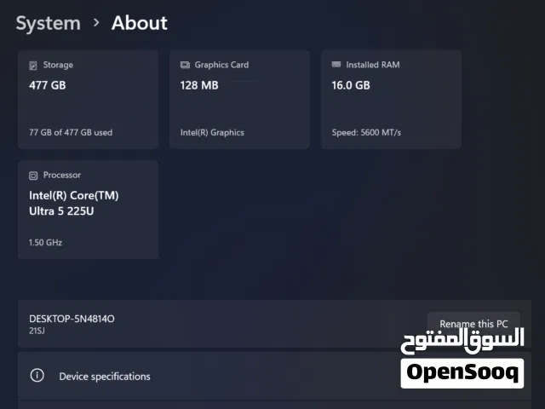Click 'Speed: 5600 MT/s' text
The height and width of the screenshot is (409, 545).
tap(366, 133)
